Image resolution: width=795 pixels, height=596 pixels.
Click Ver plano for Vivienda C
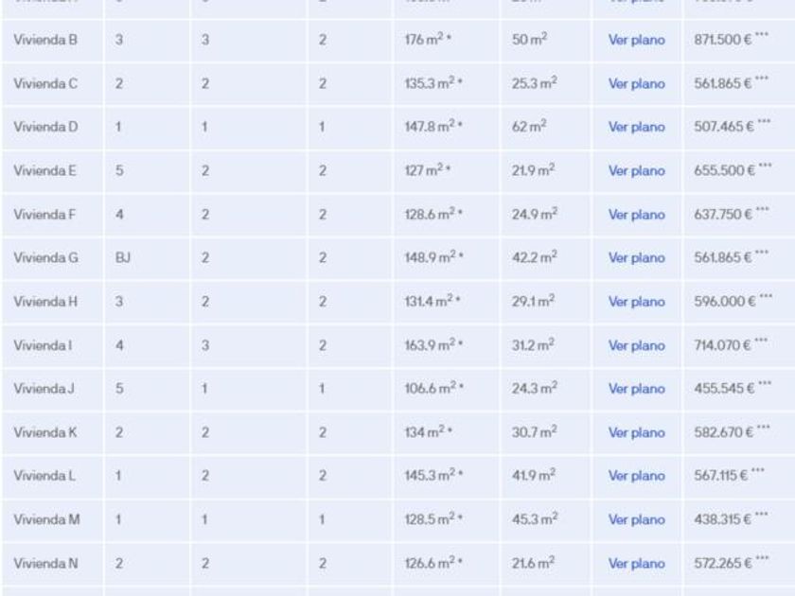[636, 84]
